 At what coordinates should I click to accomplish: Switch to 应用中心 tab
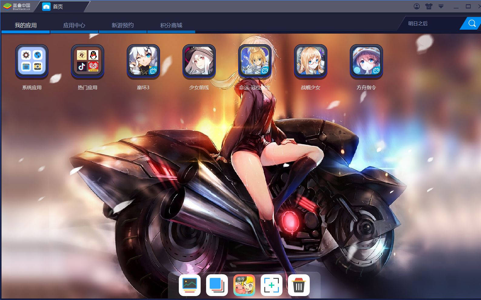[x=74, y=25]
